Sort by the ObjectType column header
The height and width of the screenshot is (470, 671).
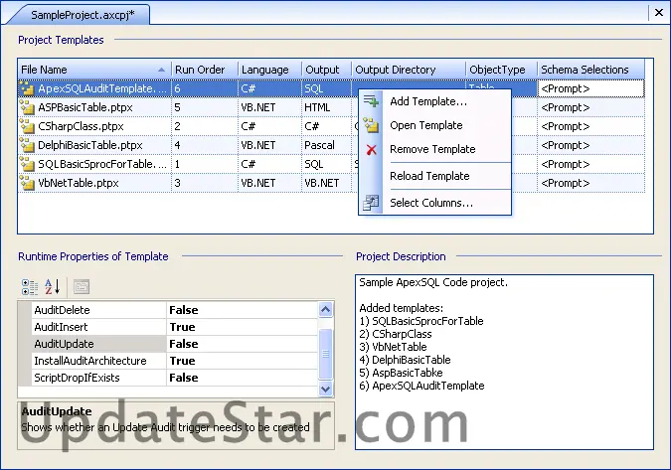pyautogui.click(x=502, y=70)
